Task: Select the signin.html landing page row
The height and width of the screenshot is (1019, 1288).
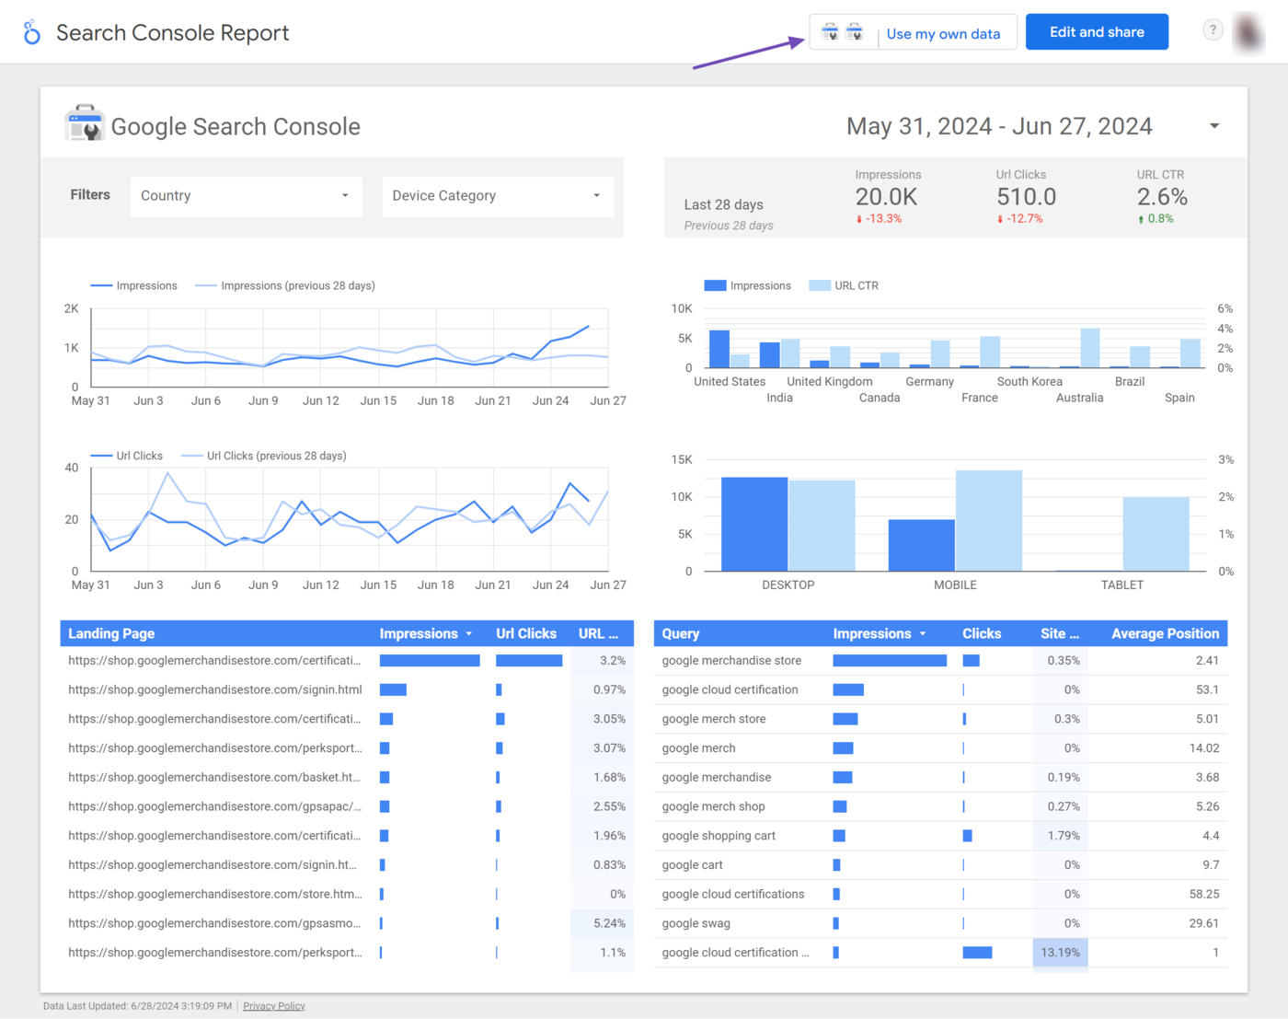Action: coord(347,689)
